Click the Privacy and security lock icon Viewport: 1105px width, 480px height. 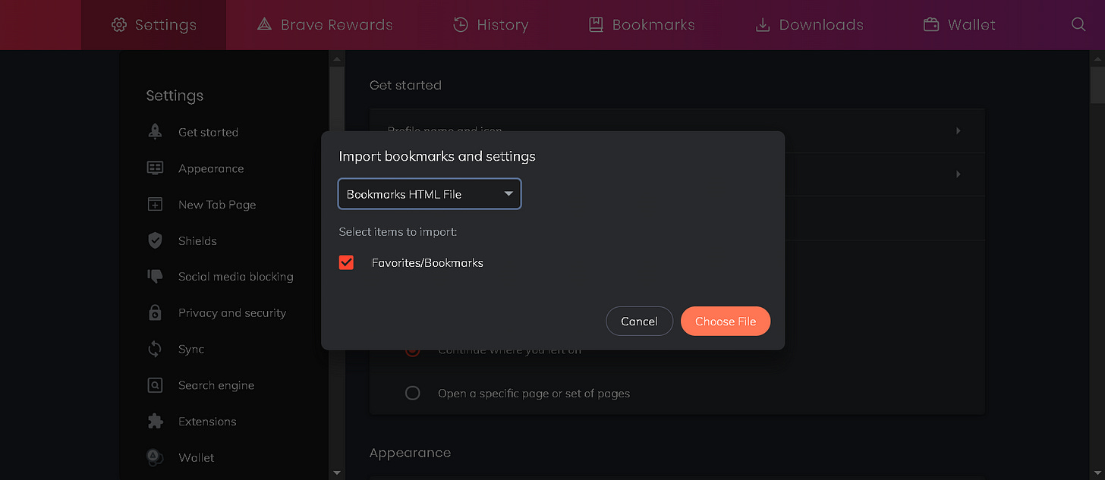point(155,312)
